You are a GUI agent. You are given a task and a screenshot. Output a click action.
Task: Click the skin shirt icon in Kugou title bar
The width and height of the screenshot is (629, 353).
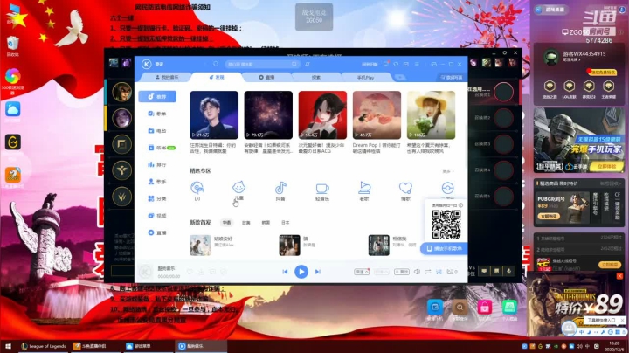[x=396, y=64]
